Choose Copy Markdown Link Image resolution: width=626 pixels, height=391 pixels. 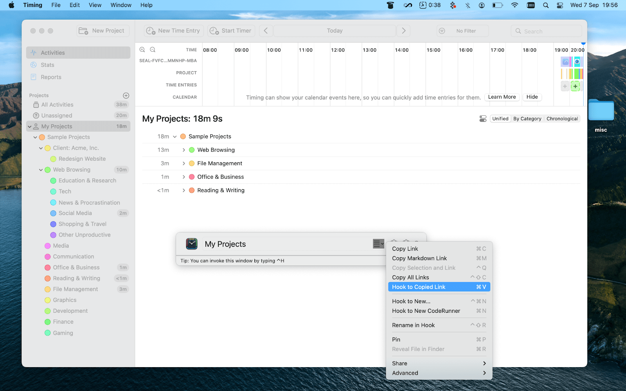pyautogui.click(x=439, y=258)
